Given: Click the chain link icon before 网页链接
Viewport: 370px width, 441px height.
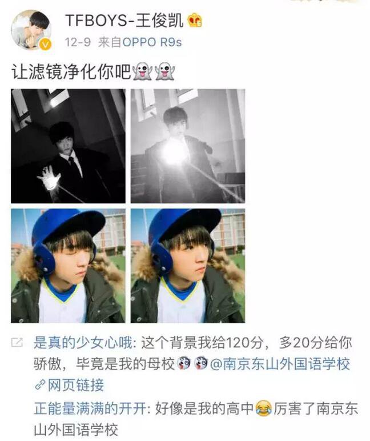Looking at the screenshot, I should coord(40,384).
